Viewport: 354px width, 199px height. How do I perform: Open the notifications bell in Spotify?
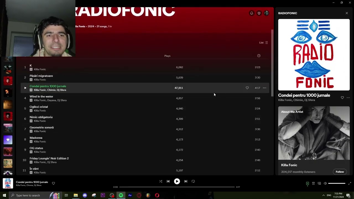(252, 13)
